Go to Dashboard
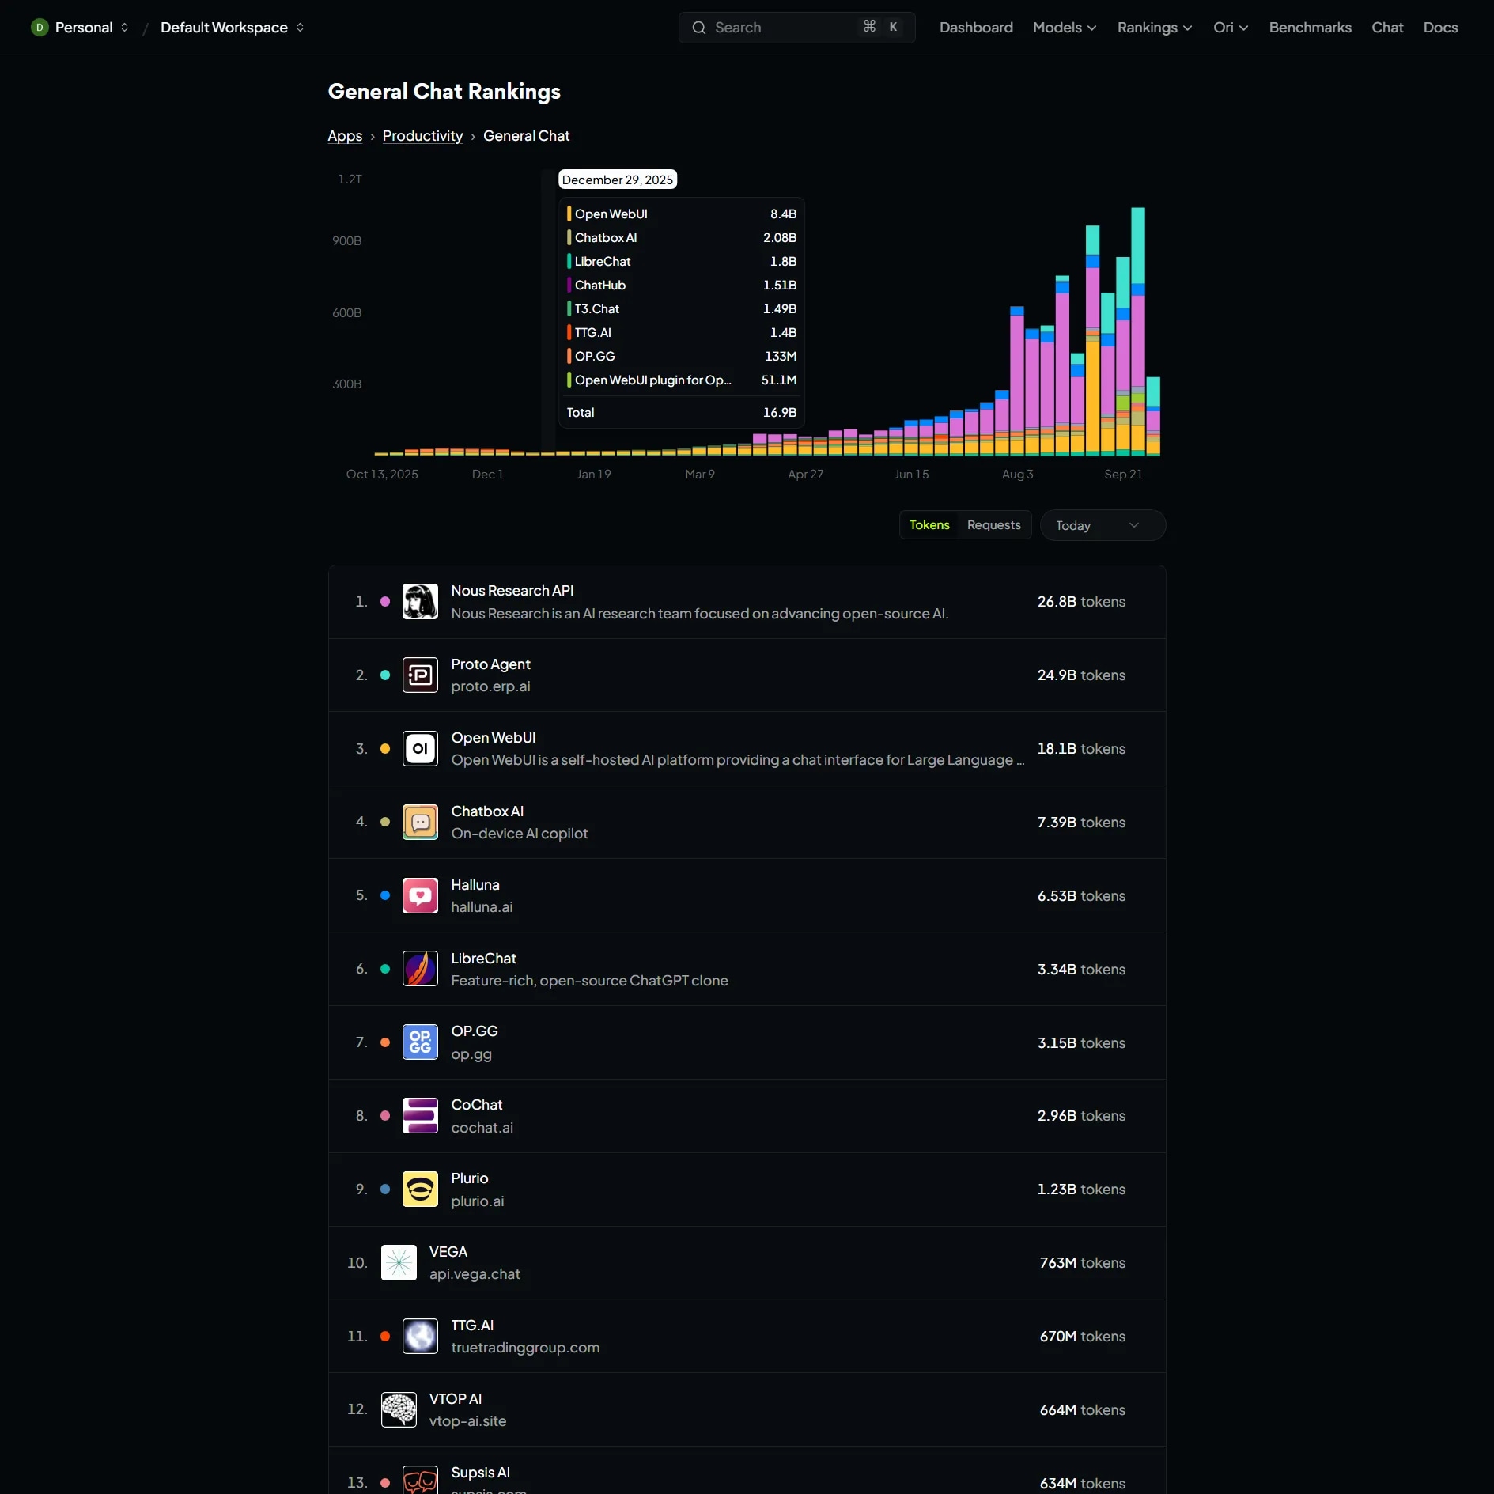Viewport: 1494px width, 1494px height. coord(976,28)
